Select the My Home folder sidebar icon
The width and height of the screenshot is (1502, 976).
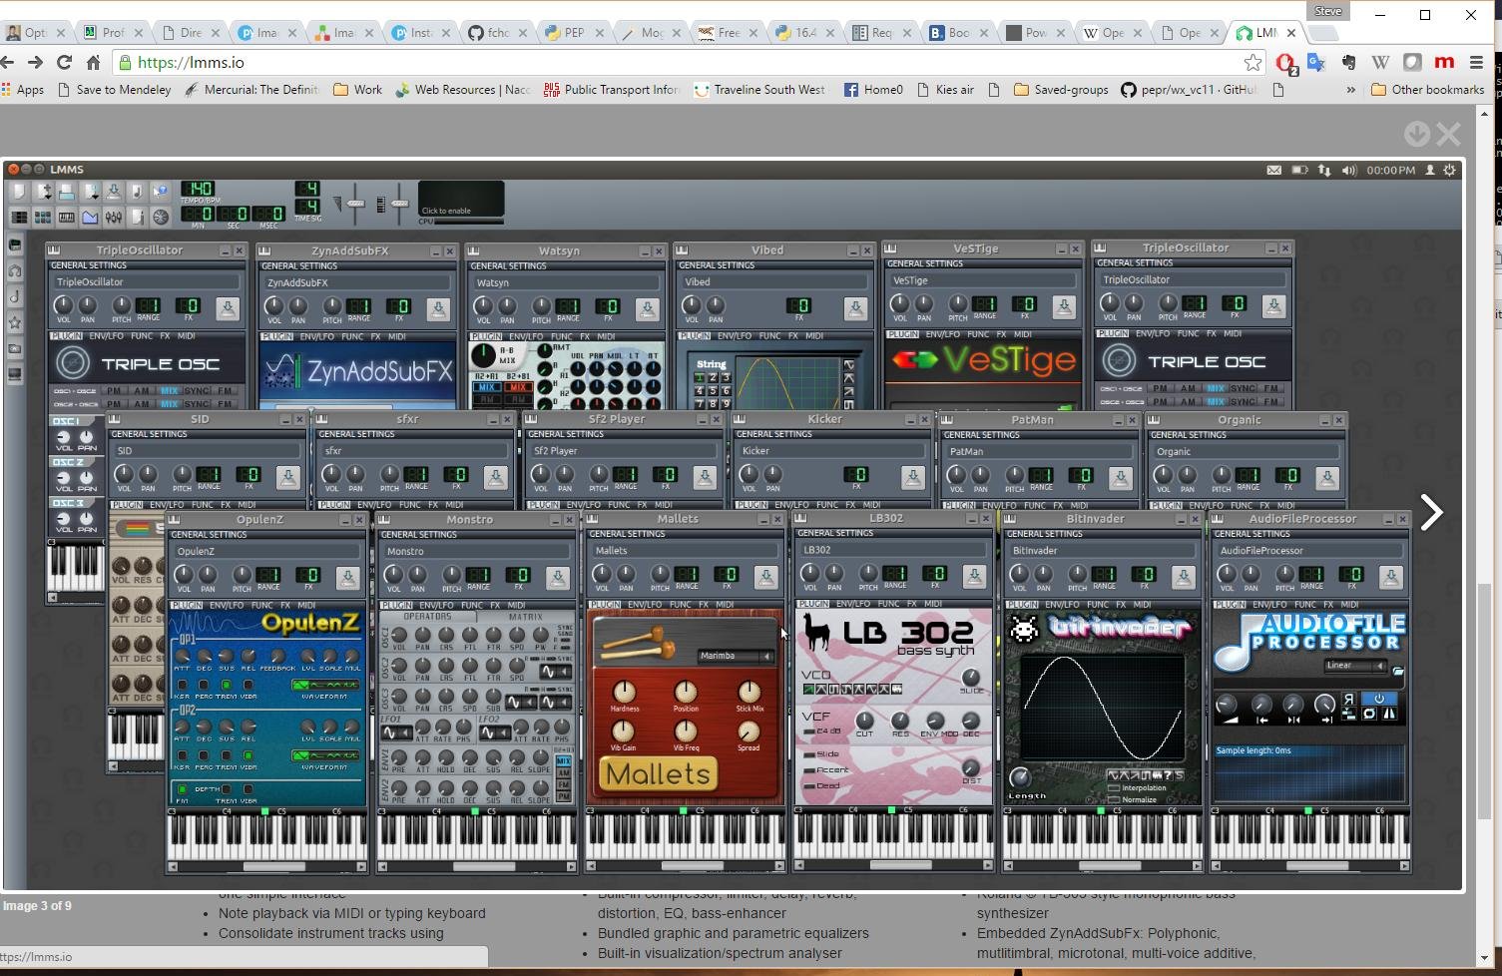point(15,348)
